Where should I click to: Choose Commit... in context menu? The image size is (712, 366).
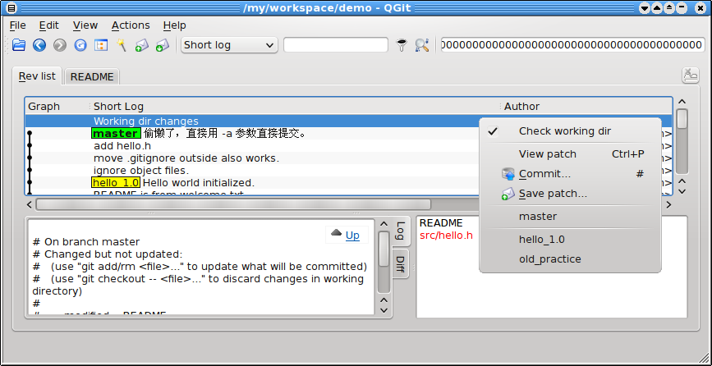(x=570, y=174)
